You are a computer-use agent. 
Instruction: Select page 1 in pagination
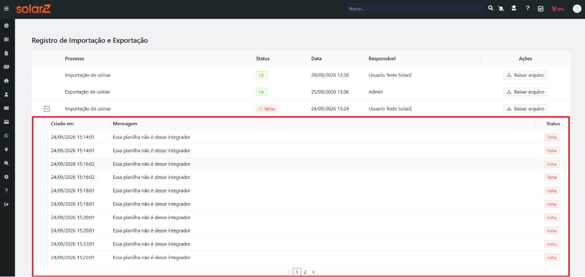tap(297, 272)
